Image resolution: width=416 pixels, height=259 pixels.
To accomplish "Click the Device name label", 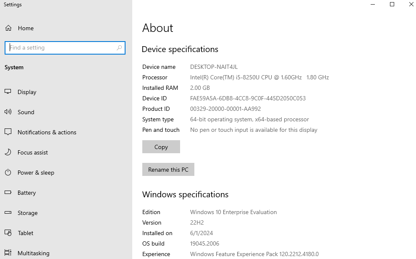I will (x=159, y=67).
